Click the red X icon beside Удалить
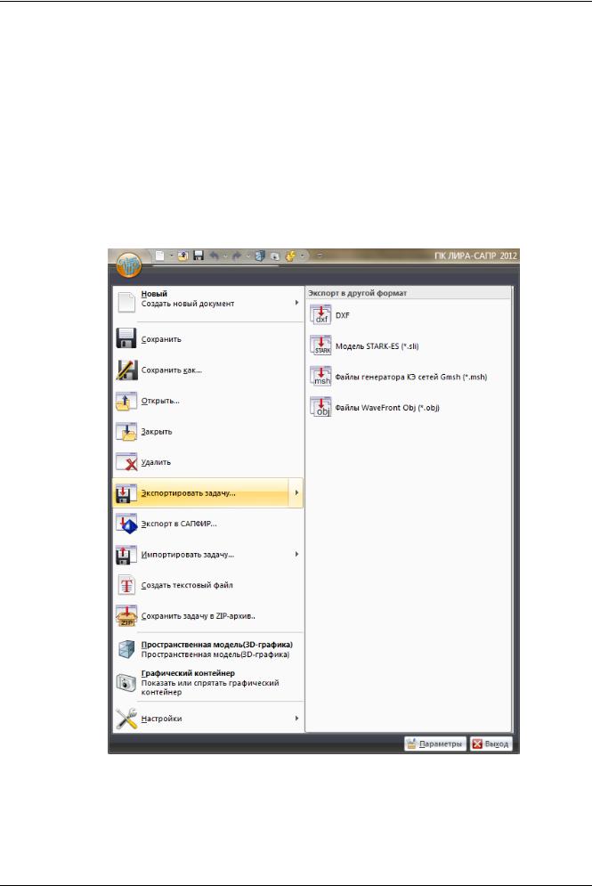Screen dimensions: 592x886 pos(126,462)
